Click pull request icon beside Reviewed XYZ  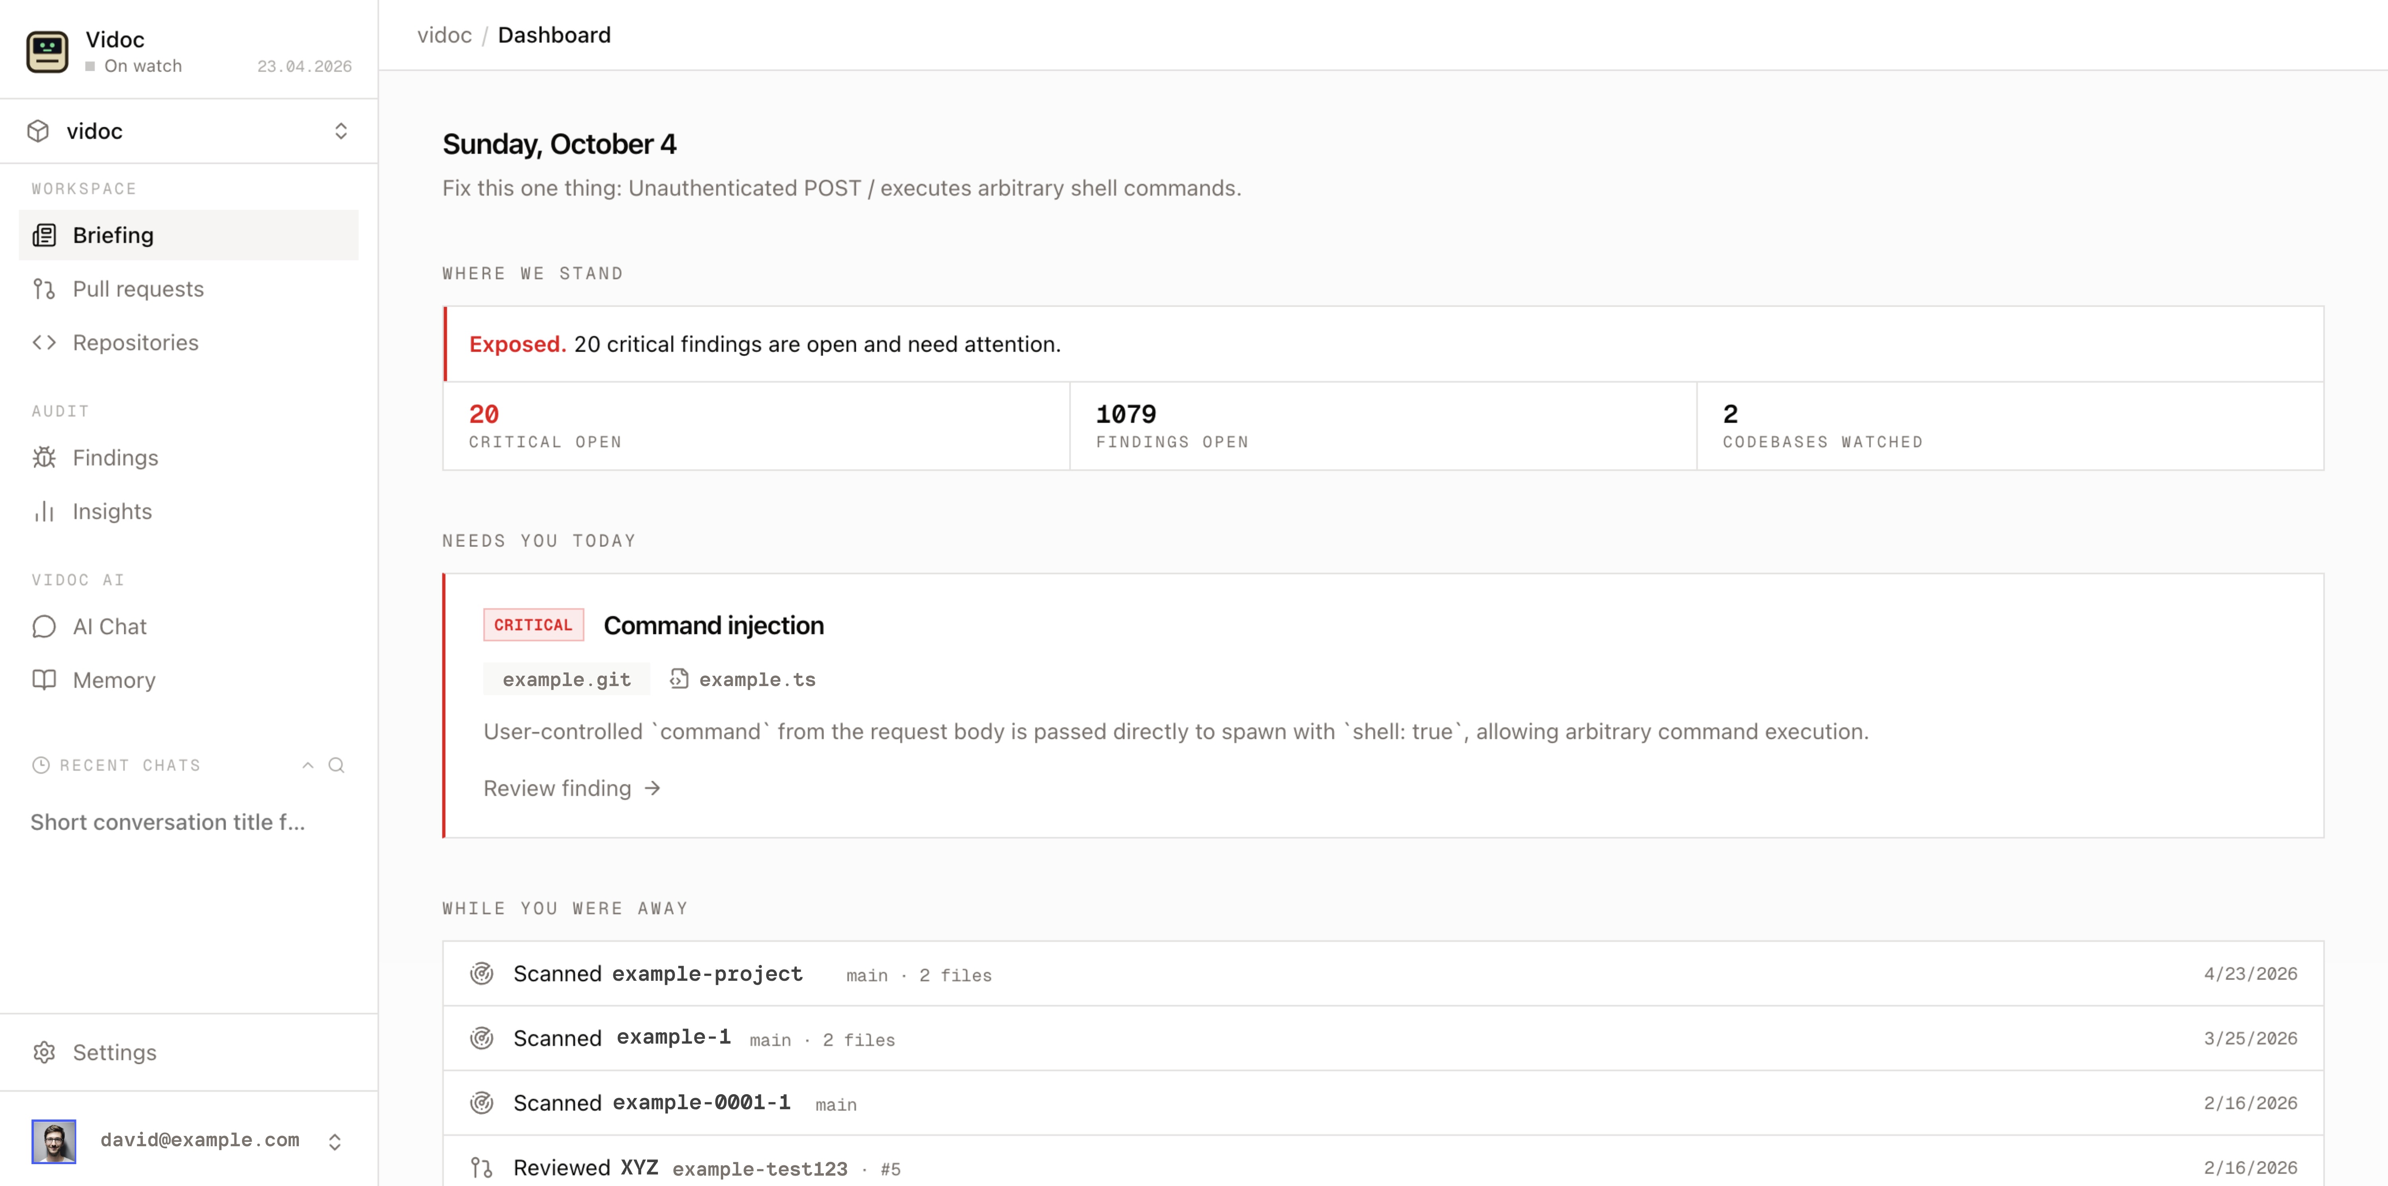pos(481,1167)
